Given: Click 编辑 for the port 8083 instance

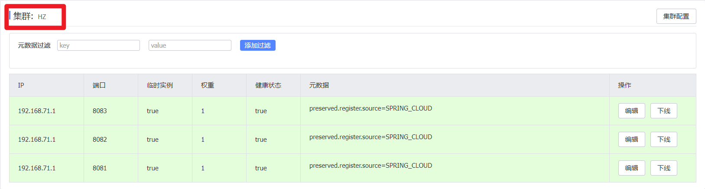Looking at the screenshot, I should (x=631, y=111).
